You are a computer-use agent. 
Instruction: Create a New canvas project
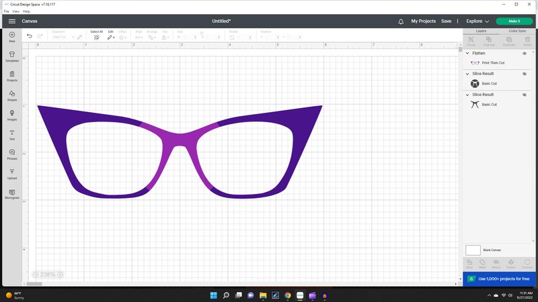pyautogui.click(x=12, y=37)
